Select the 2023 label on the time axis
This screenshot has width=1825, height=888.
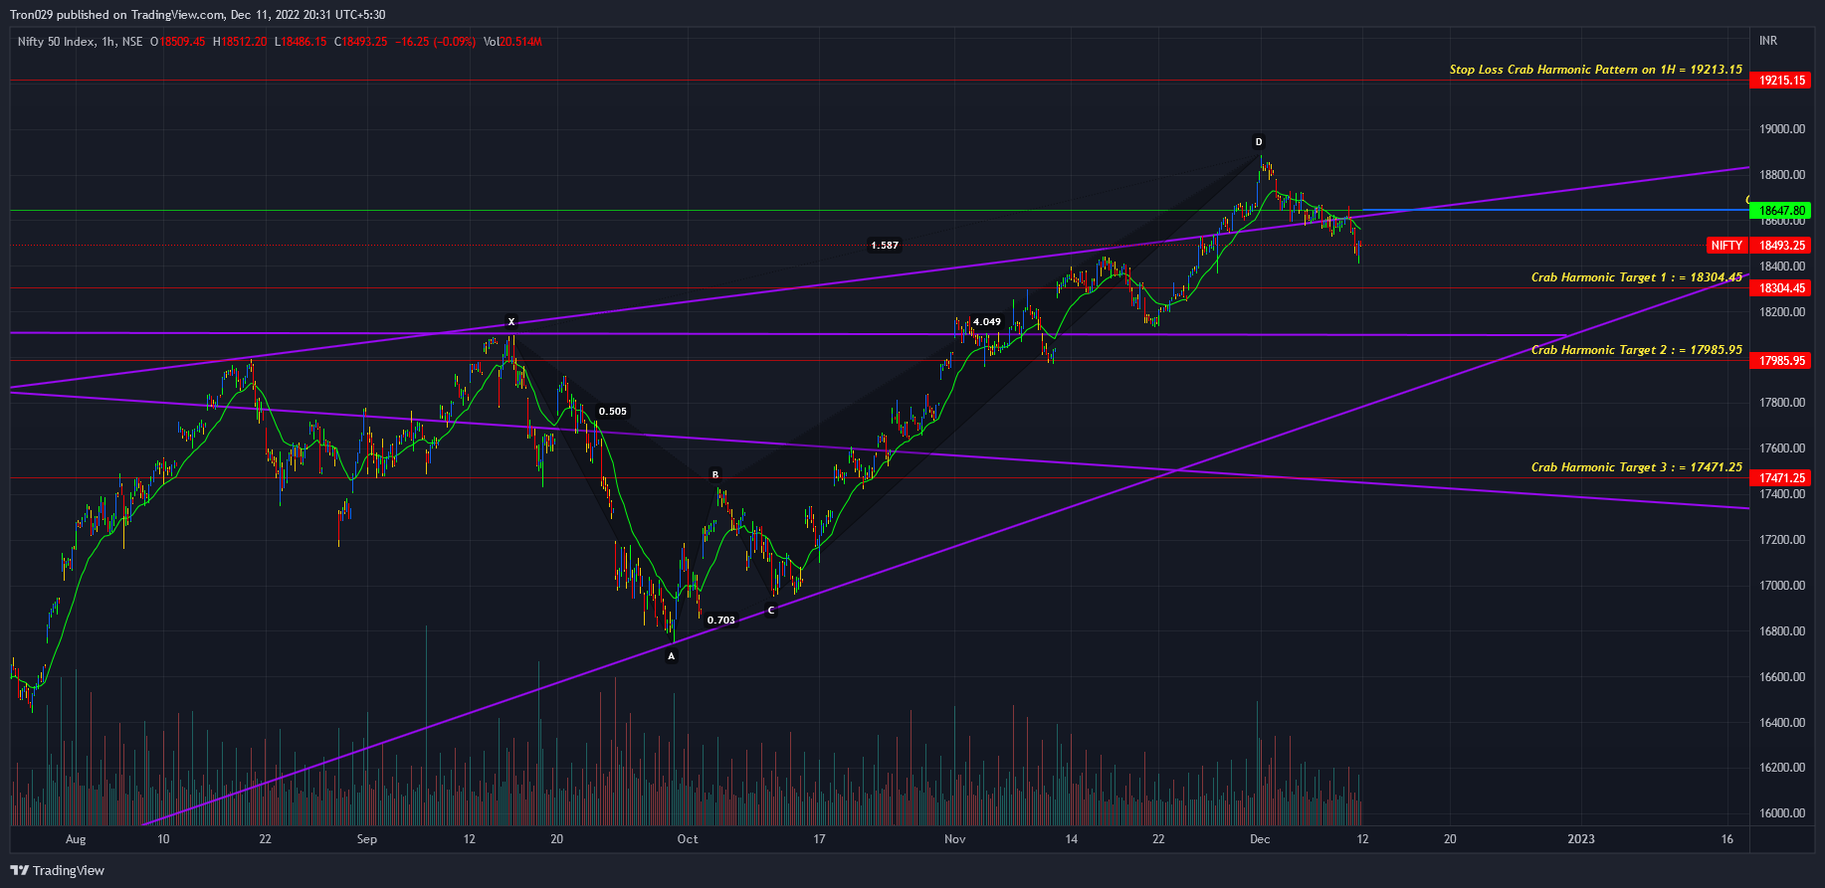coord(1581,839)
